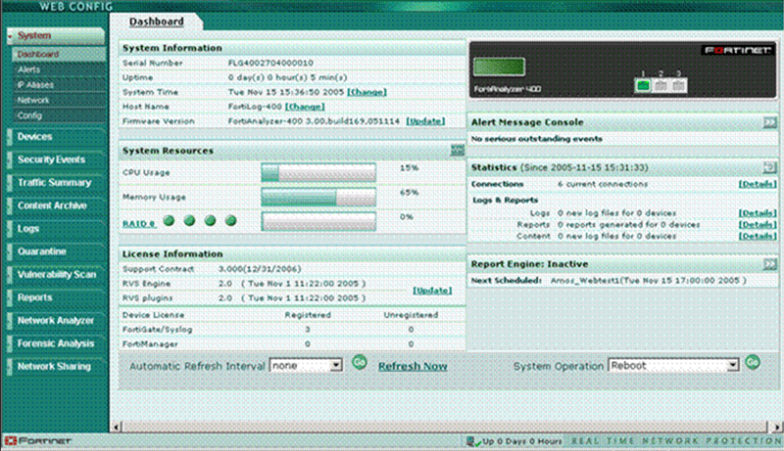Click 'Up 0 Days 0 Hours' status text
The image size is (784, 451).
point(522,441)
